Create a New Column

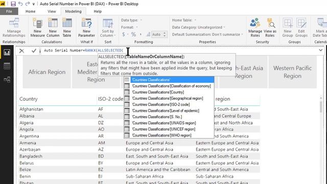(53, 28)
